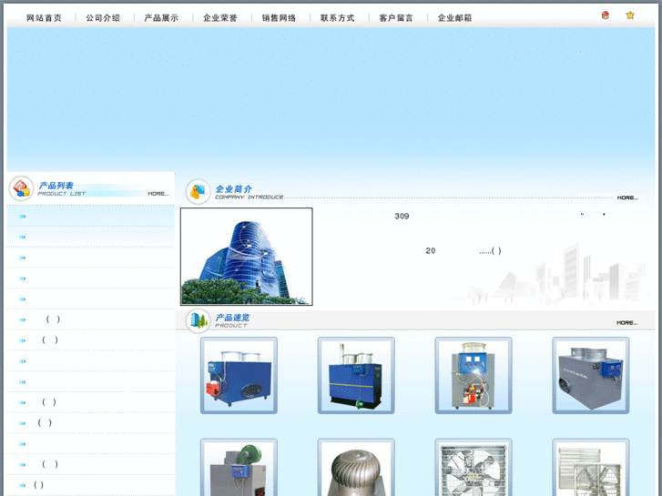Click the ninth arrow bullet in product list
662x496 pixels.
click(23, 382)
